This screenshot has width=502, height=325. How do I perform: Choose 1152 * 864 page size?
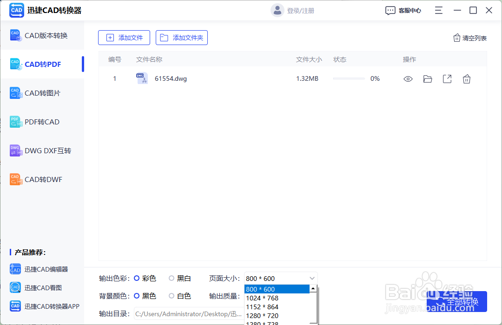pyautogui.click(x=277, y=307)
